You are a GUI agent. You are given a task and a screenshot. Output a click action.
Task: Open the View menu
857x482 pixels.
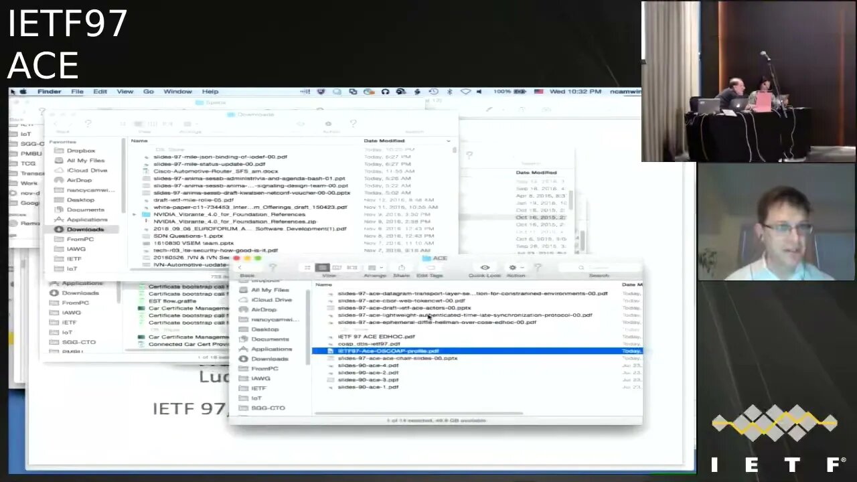click(x=125, y=92)
